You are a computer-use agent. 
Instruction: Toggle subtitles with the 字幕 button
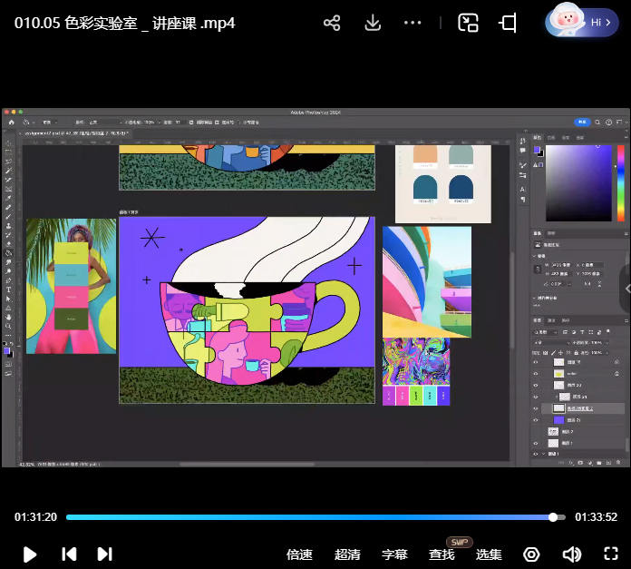[395, 554]
